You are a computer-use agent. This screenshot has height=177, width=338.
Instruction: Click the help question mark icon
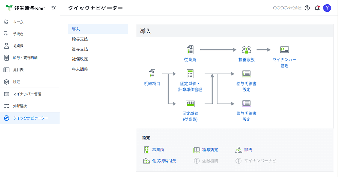click(307, 8)
